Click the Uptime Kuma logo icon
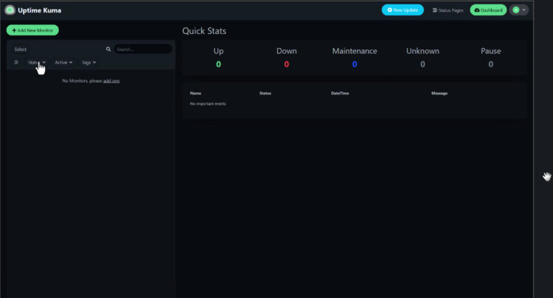Viewport: 553px width, 298px height. pyautogui.click(x=10, y=10)
